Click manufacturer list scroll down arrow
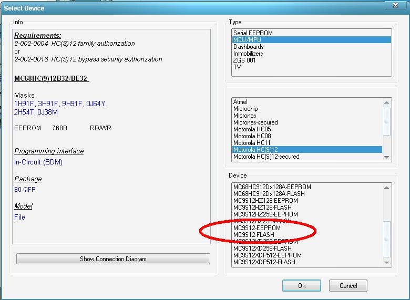Viewport: 410px width, 300px height. (386, 157)
